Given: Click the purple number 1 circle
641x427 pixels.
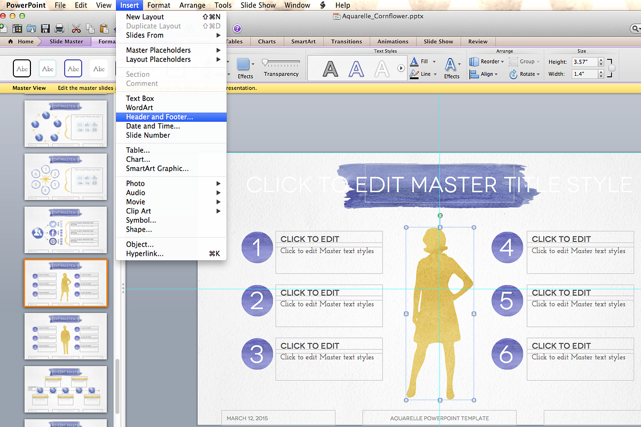Looking at the screenshot, I should coord(257,247).
